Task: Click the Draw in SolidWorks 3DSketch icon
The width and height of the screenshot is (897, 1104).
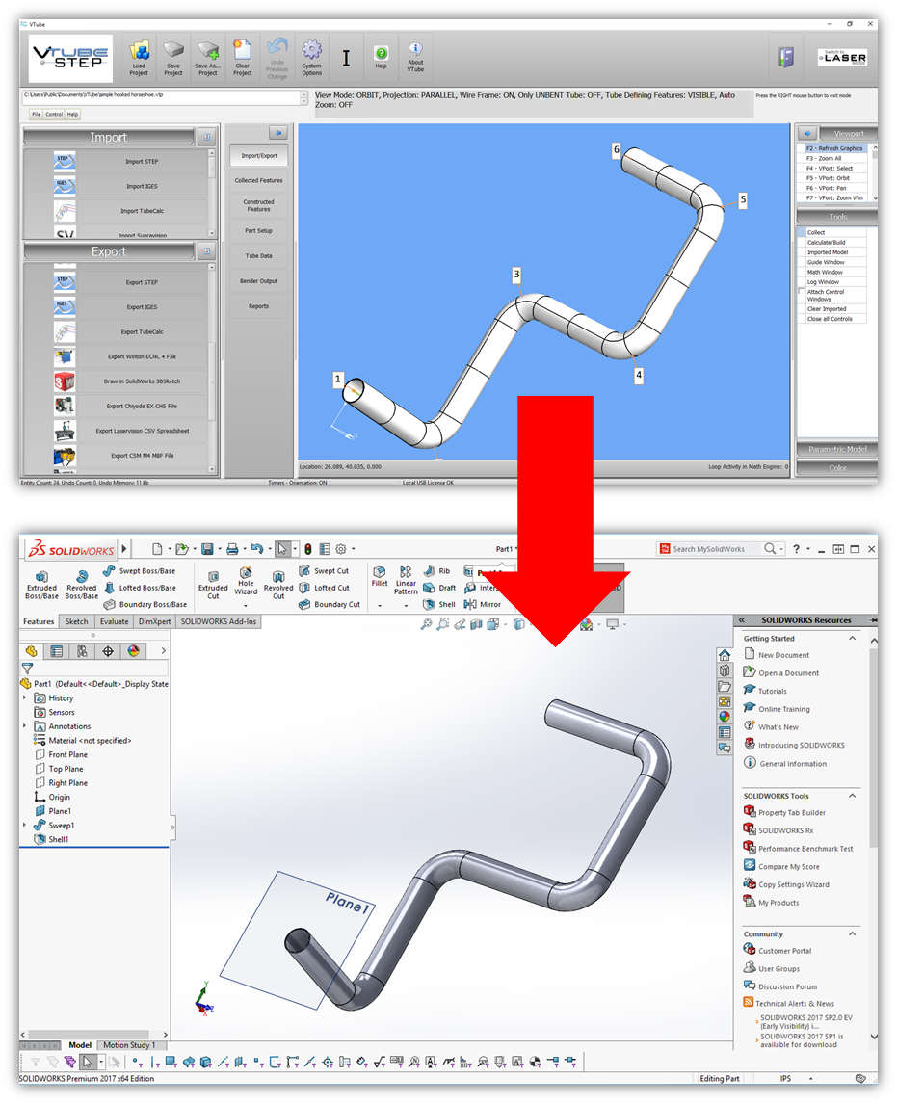Action: [x=66, y=381]
